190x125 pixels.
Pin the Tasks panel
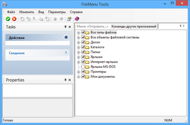tap(66, 27)
